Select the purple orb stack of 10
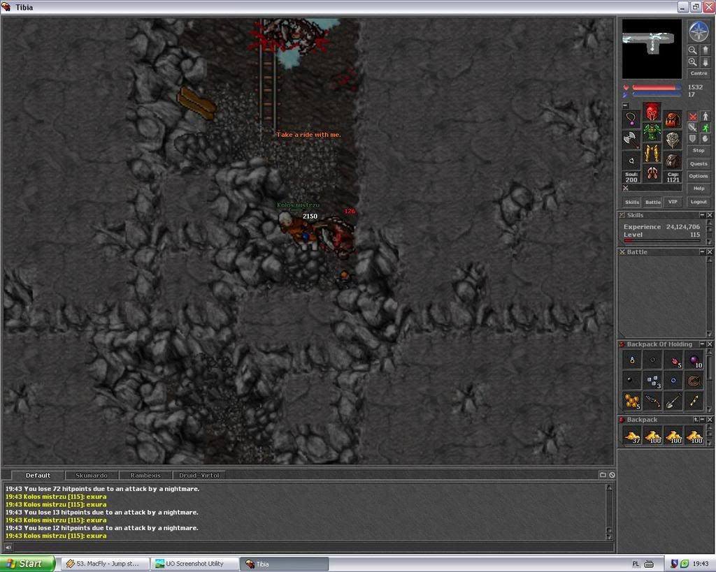716x572 pixels. coord(694,360)
